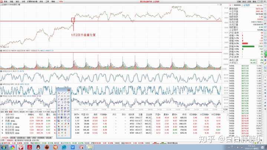Select the circle drawing tool in toolbox
The width and height of the screenshot is (267, 150).
65,102
